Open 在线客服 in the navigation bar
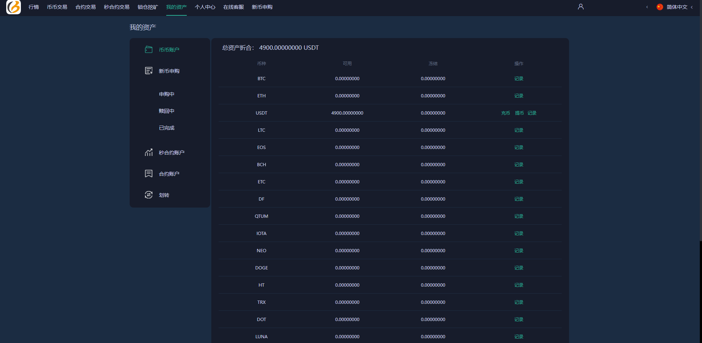Image resolution: width=702 pixels, height=343 pixels. [233, 7]
